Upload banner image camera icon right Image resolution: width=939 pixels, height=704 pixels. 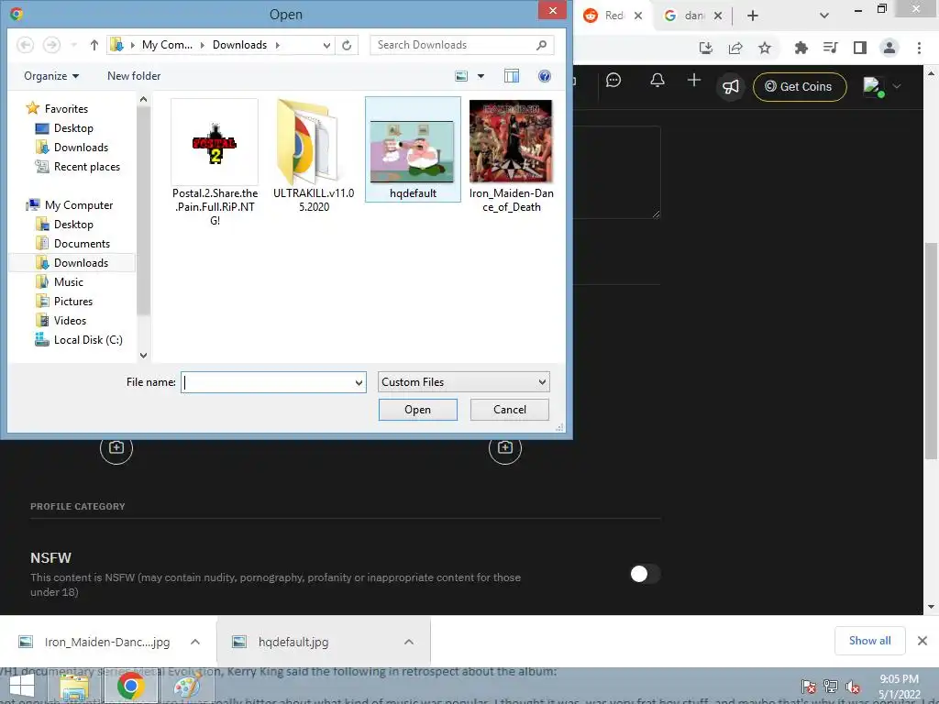tap(505, 447)
